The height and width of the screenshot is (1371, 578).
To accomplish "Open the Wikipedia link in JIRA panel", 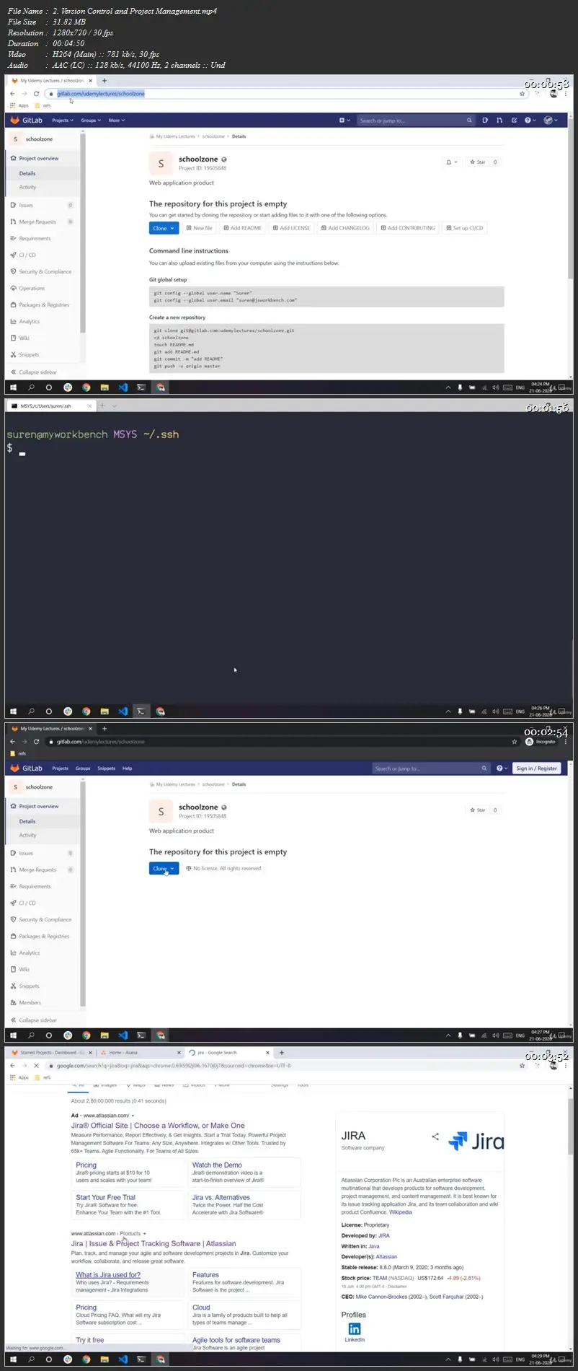I will point(401,1212).
